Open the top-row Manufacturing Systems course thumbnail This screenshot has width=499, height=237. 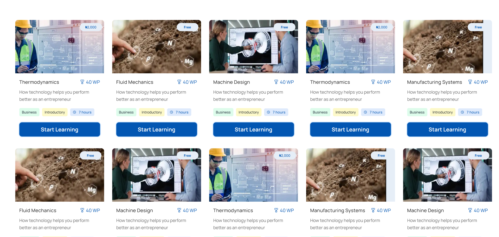447,46
